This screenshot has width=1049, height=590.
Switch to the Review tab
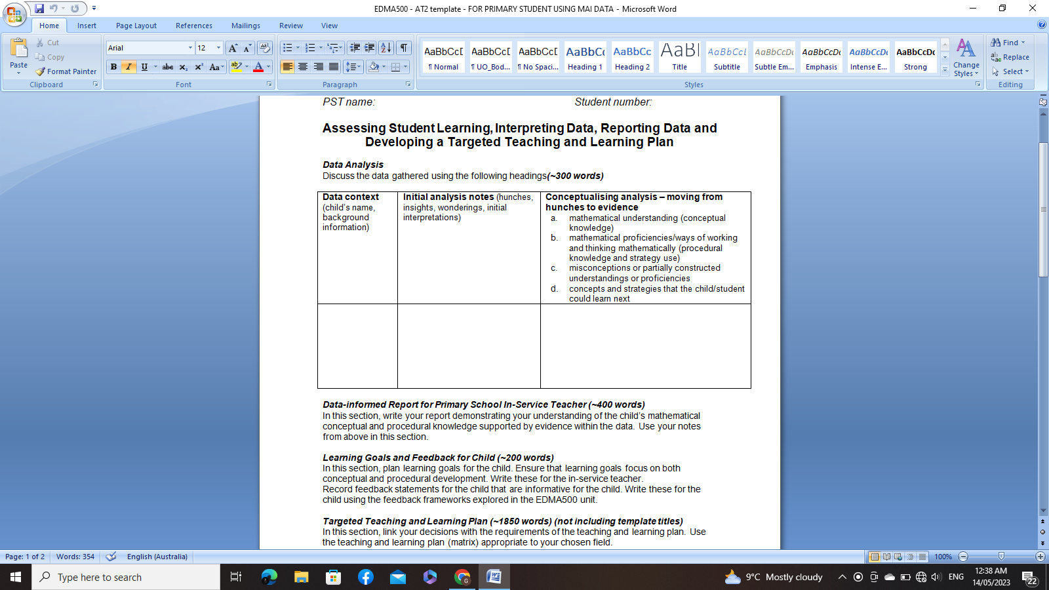click(290, 26)
